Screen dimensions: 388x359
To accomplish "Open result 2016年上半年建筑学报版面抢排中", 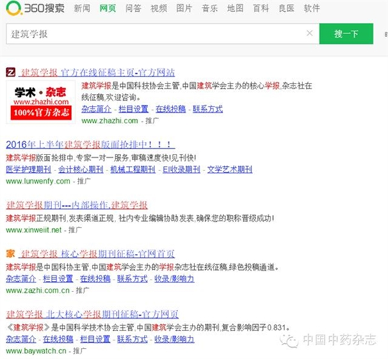I will pyautogui.click(x=90, y=145).
